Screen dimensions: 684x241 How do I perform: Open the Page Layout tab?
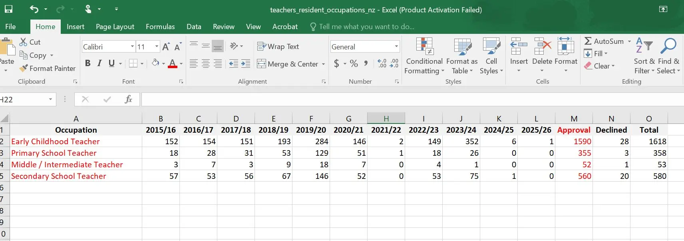coord(115,27)
